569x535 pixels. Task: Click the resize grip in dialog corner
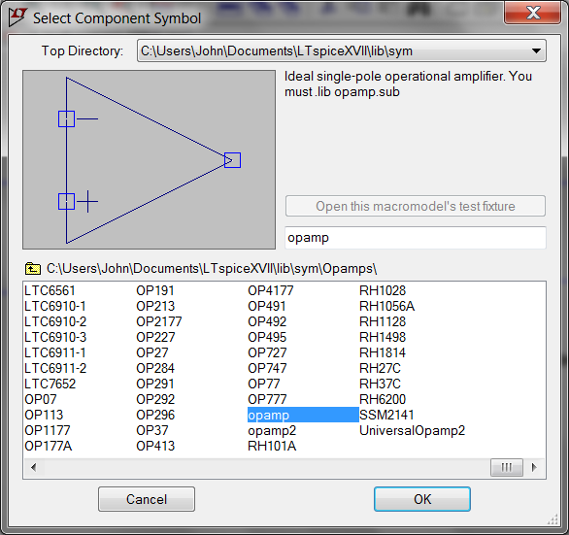click(552, 519)
